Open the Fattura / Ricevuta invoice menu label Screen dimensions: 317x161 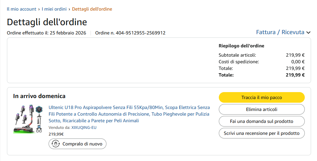(x=280, y=32)
